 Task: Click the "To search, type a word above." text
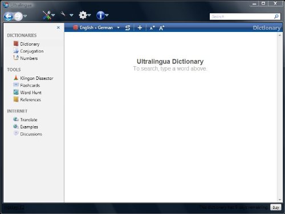tap(170, 68)
